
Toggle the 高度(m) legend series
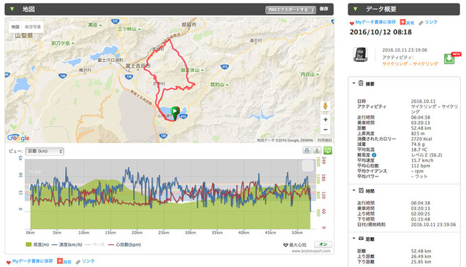[x=37, y=245]
